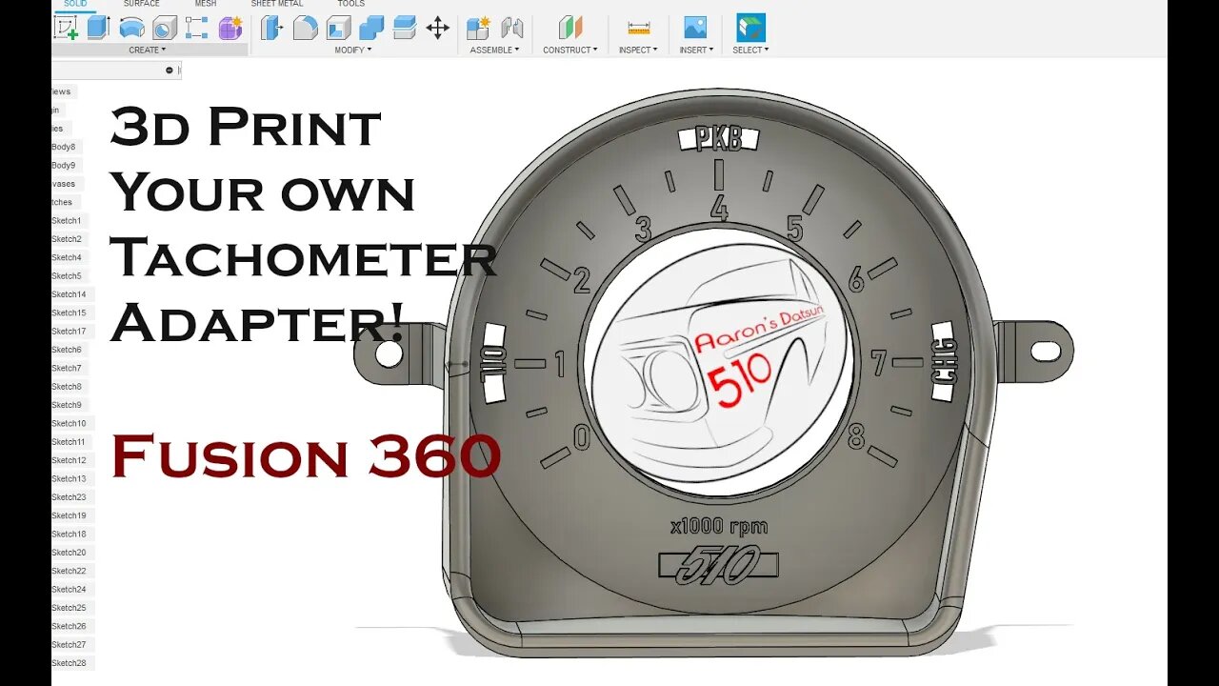The height and width of the screenshot is (686, 1219).
Task: Switch to the SURFACE tab
Action: [142, 4]
